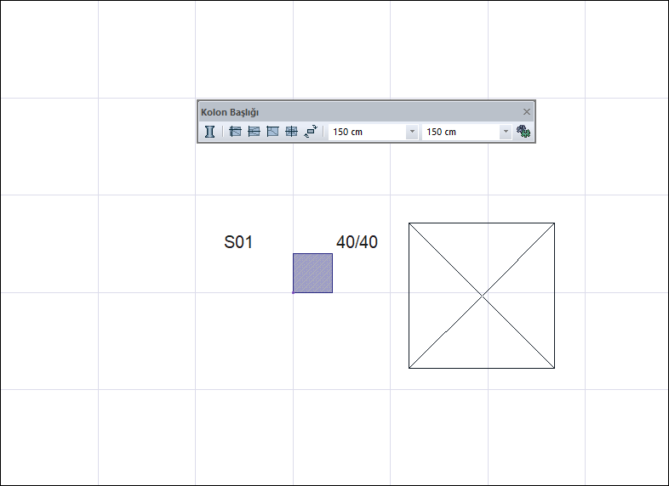Close the Kolon Başlığı toolbar
The height and width of the screenshot is (486, 669).
527,111
